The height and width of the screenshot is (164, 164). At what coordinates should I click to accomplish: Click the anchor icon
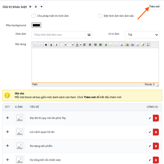(x=122, y=45)
